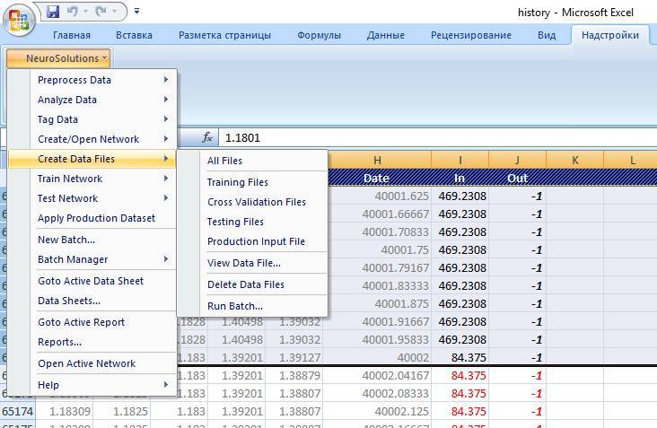Viewport: 657px width, 428px height.
Task: Choose Open Active Network
Action: pyautogui.click(x=92, y=363)
